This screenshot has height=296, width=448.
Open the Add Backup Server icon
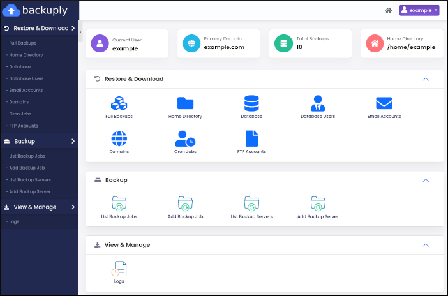click(x=318, y=204)
